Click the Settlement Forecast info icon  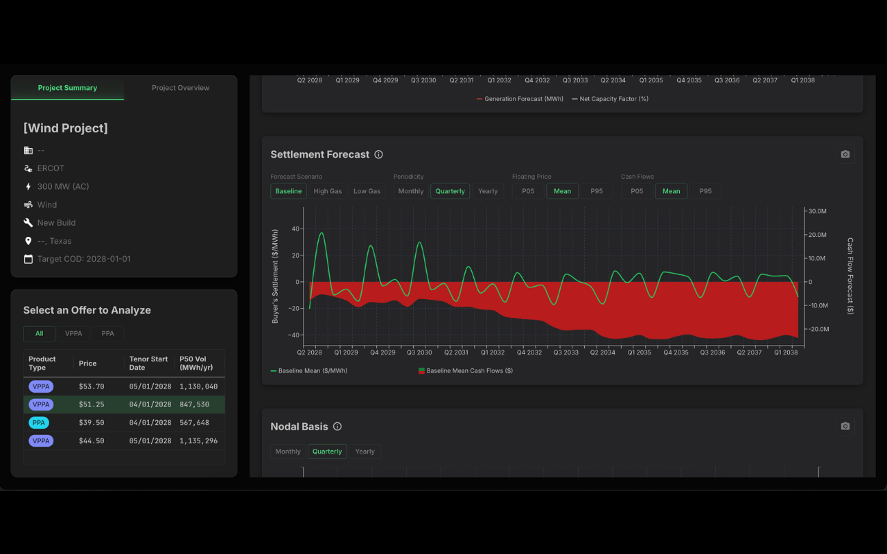pos(378,154)
